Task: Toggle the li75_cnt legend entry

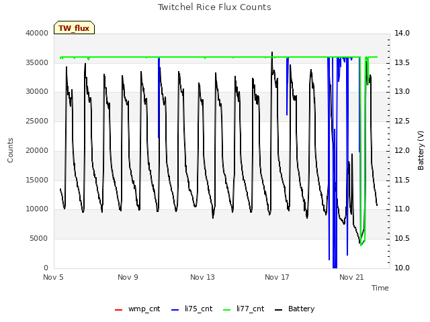Action: [192, 309]
